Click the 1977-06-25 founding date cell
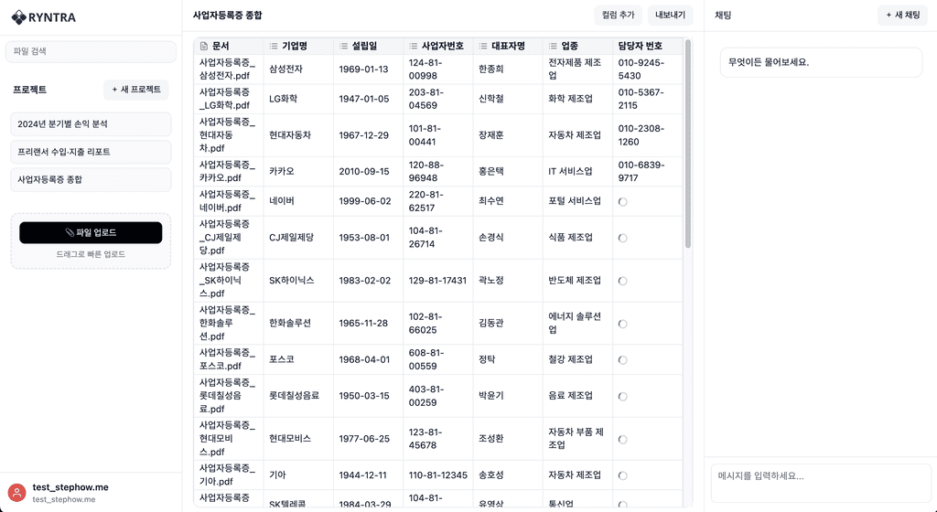 point(368,439)
